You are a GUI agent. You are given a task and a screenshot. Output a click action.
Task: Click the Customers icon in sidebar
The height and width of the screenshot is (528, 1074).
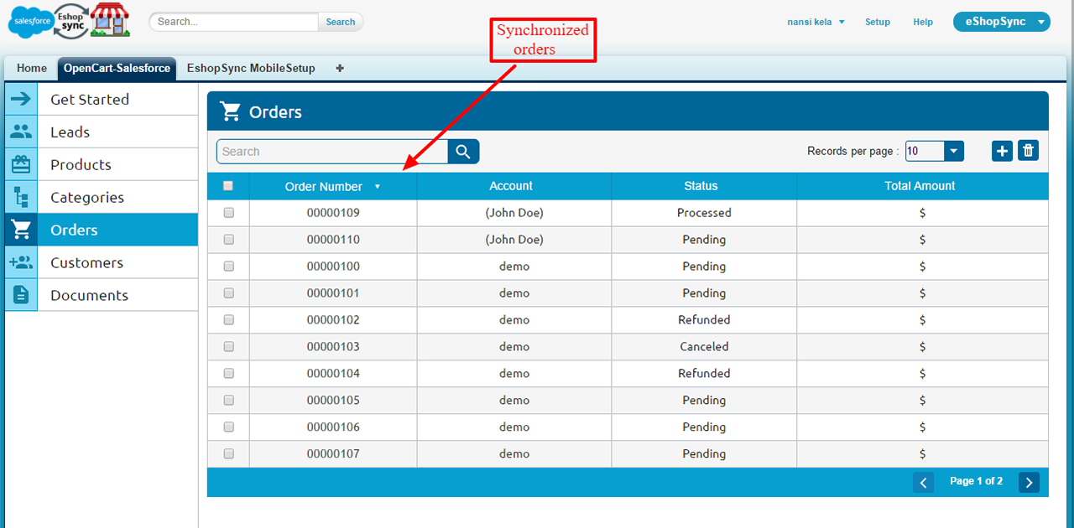pyautogui.click(x=21, y=262)
